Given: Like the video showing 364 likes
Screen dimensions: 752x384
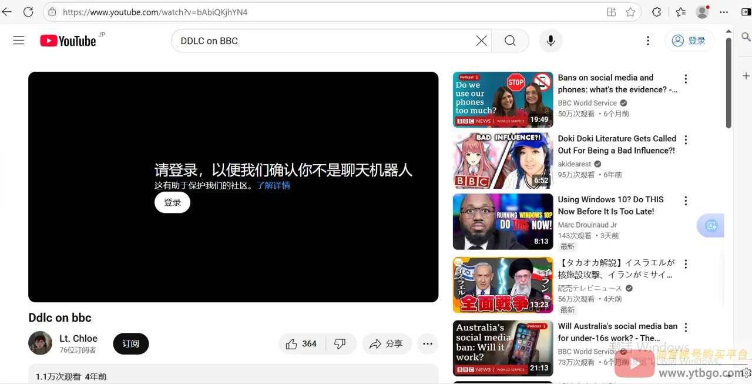Looking at the screenshot, I should 301,343.
